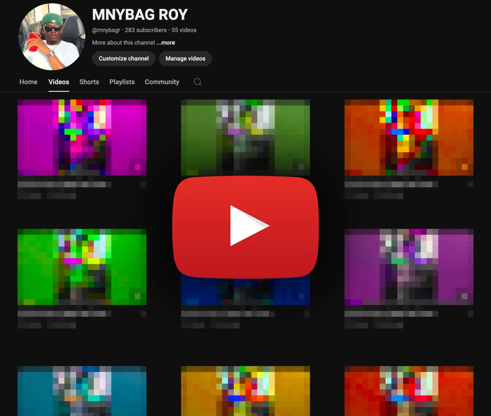This screenshot has width=491, height=416.
Task: Click the 283 subscribers count
Action: point(146,30)
